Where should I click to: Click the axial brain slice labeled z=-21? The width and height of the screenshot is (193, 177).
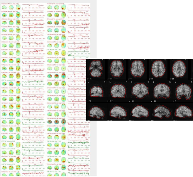pos(96,68)
